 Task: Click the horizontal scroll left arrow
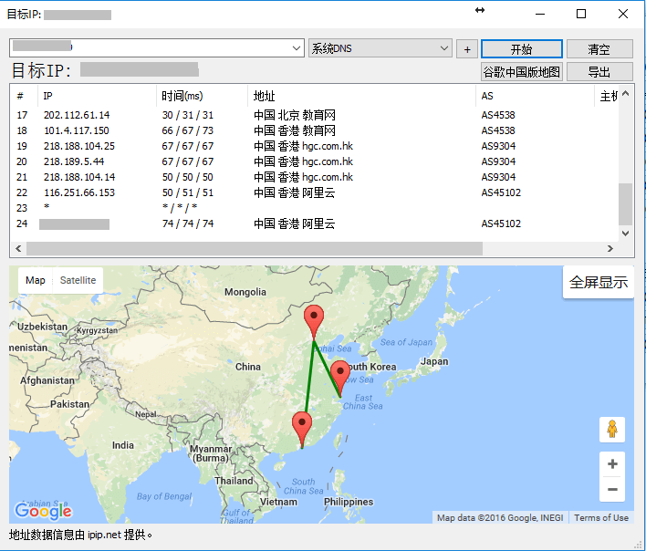point(18,249)
